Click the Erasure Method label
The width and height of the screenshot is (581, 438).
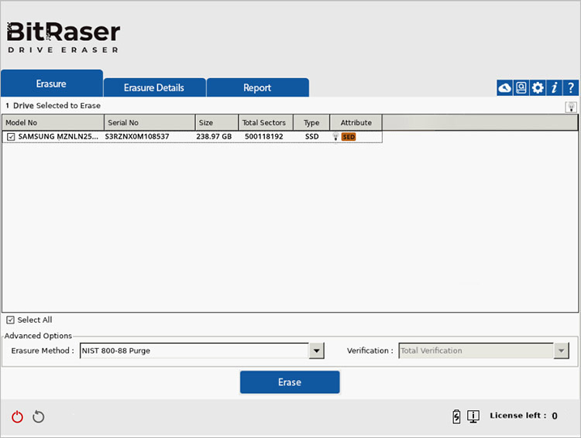pyautogui.click(x=43, y=351)
